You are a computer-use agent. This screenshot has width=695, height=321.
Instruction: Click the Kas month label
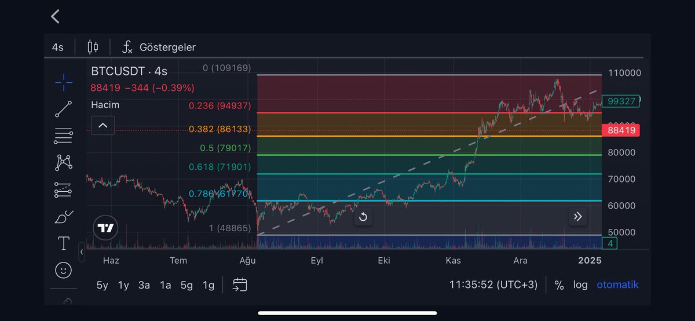pos(453,260)
